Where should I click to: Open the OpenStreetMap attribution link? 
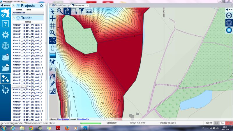click(83, 119)
